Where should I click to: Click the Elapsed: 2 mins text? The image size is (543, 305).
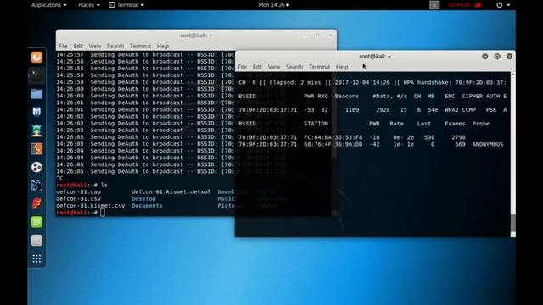(x=295, y=83)
